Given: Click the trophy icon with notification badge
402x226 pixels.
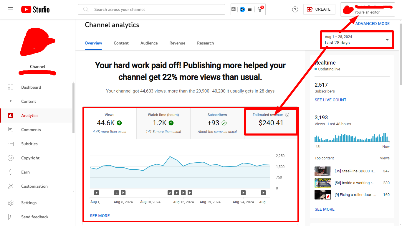Looking at the screenshot, I should [260, 9].
